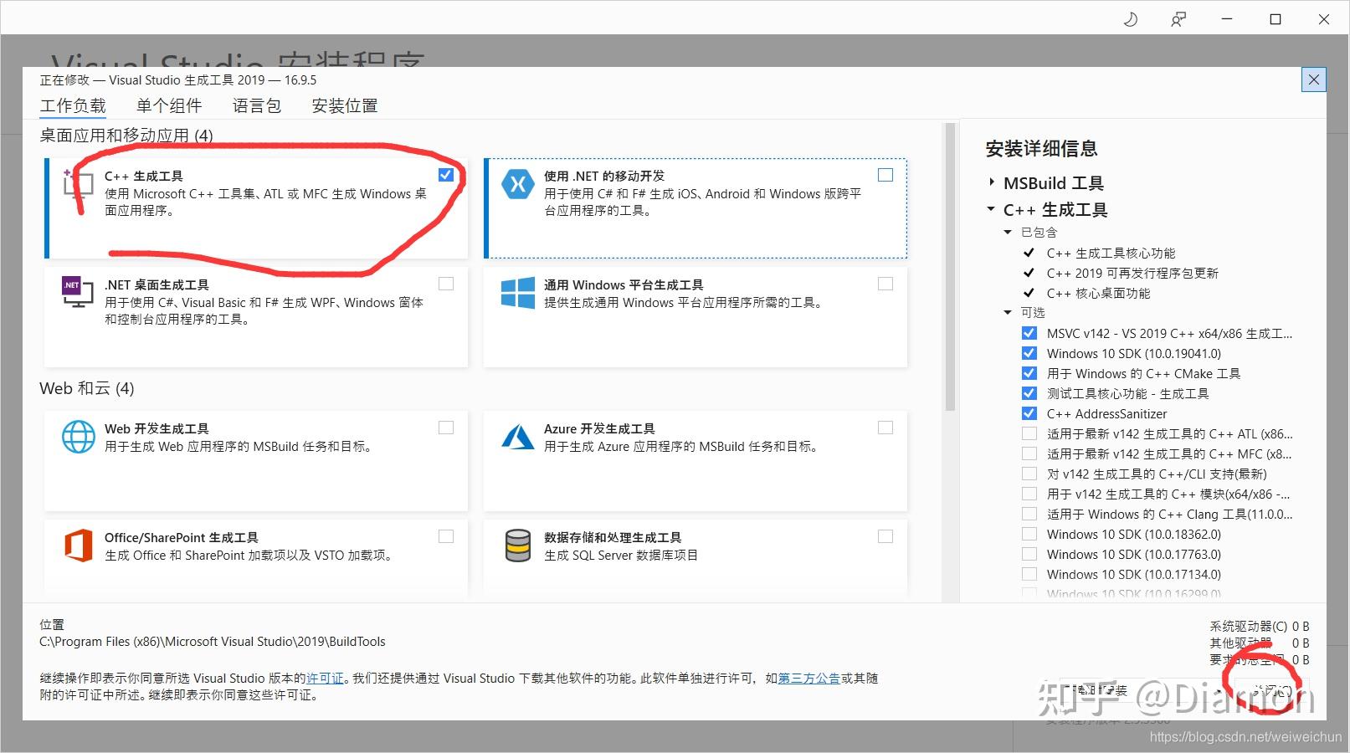
Task: Check the Office/SharePoint 生成工具 checkbox
Action: click(446, 536)
